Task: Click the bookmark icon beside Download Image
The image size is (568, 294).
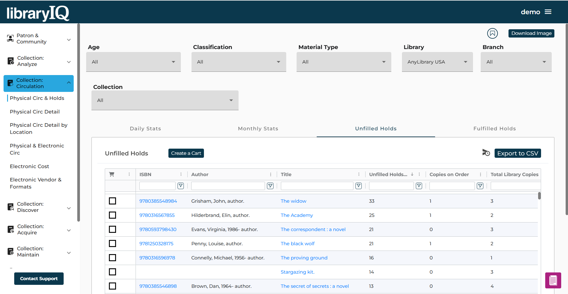Action: click(493, 33)
